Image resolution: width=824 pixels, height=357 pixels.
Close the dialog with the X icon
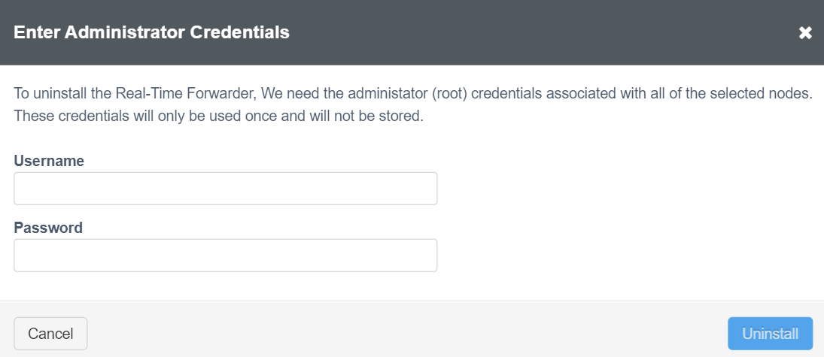pyautogui.click(x=805, y=32)
